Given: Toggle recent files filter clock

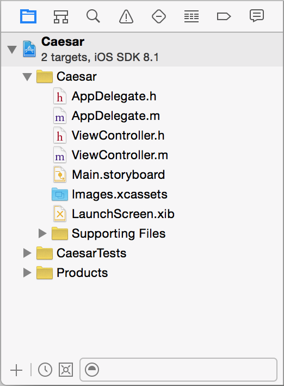Looking at the screenshot, I should (x=45, y=370).
